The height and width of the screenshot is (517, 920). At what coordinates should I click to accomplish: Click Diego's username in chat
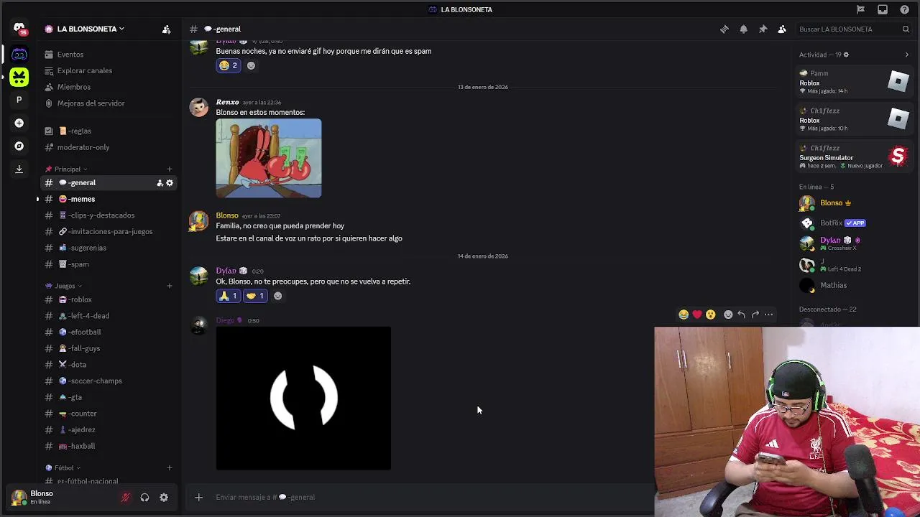225,320
